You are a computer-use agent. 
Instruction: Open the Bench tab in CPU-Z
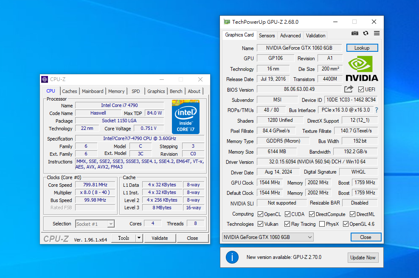pos(176,91)
